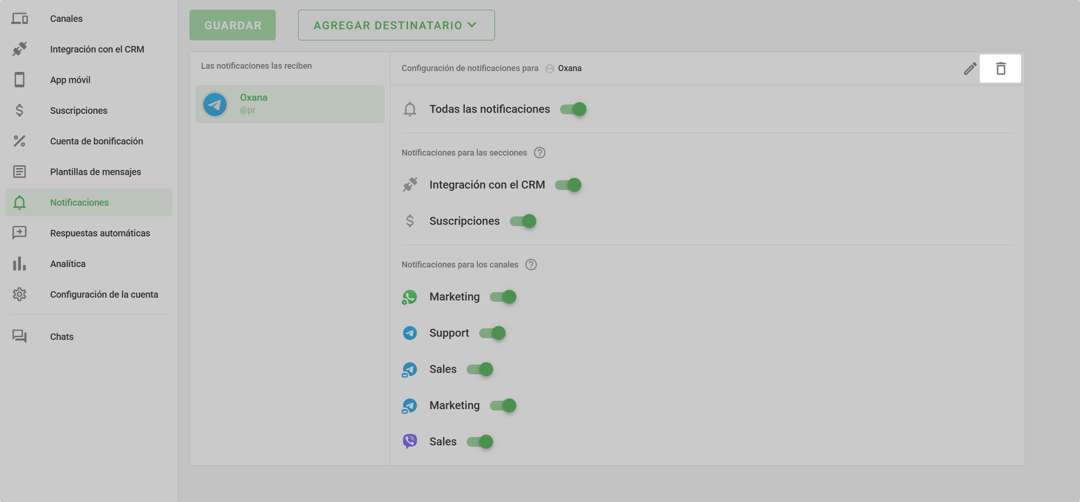Screen dimensions: 1080x502
Task: Click the plug icon beside Integración con el CRM toggle
Action: tap(410, 185)
